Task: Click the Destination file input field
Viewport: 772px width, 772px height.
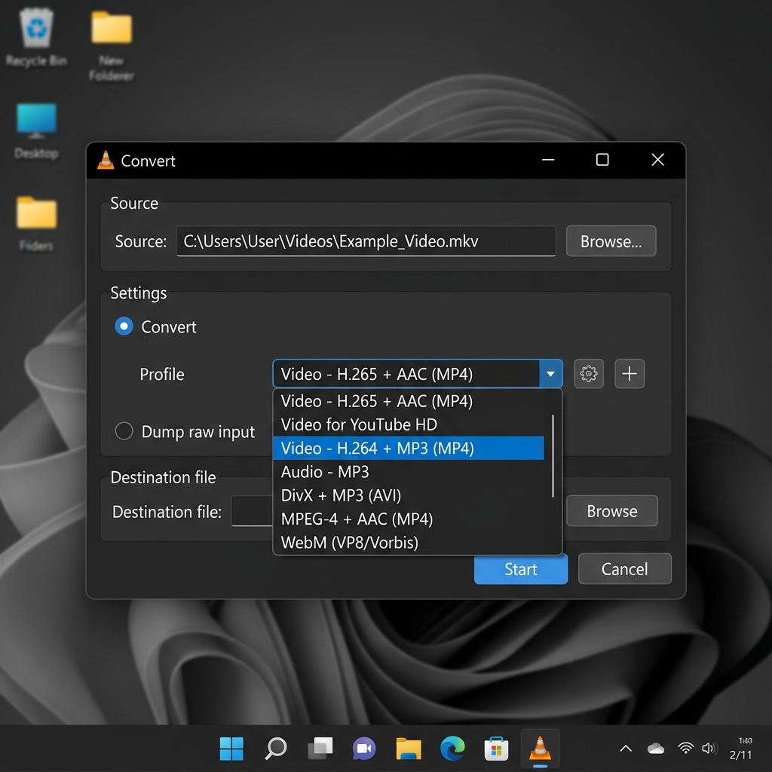Action: (x=252, y=511)
